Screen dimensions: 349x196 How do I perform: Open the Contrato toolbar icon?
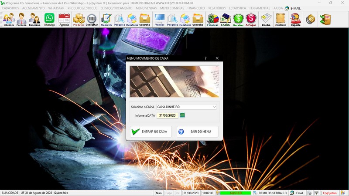(281, 19)
